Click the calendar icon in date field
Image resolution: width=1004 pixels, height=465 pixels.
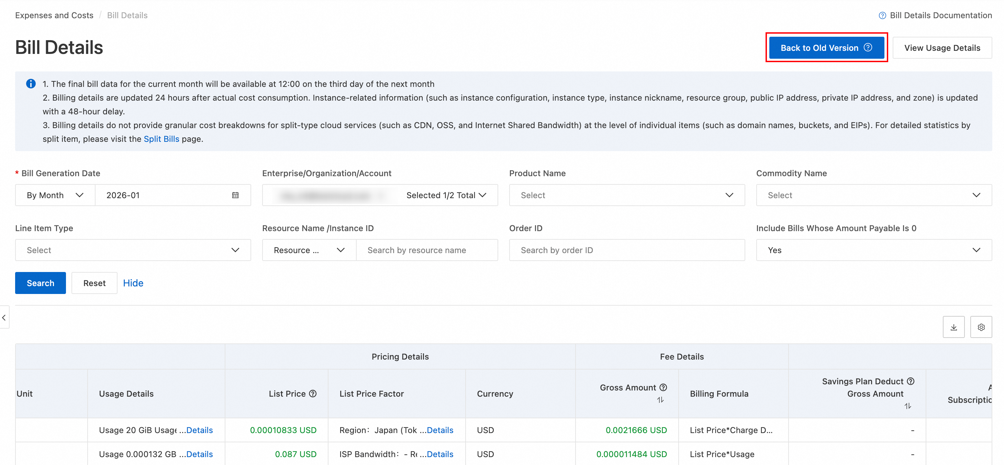point(235,195)
